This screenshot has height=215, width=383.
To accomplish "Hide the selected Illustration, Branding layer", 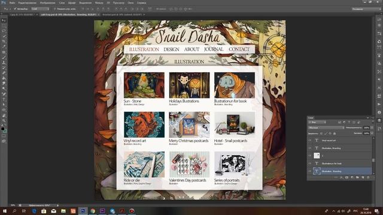I will pos(310,171).
